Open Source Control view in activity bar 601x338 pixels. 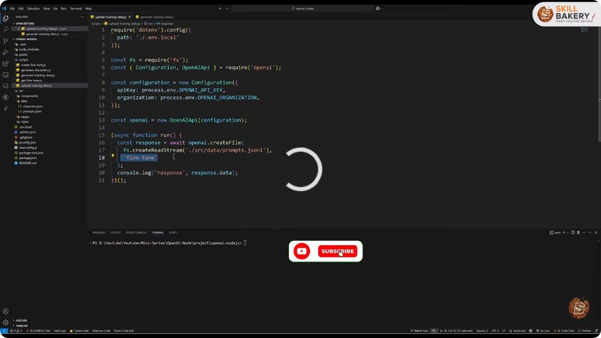pos(5,40)
